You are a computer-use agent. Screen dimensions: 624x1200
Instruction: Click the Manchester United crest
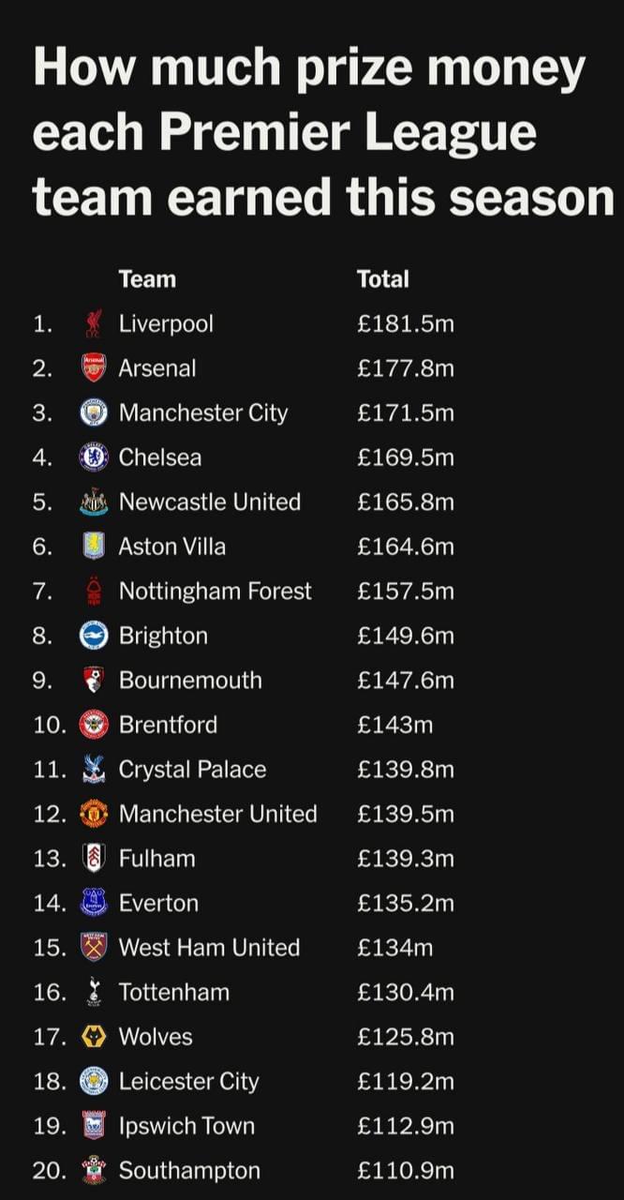coord(94,814)
